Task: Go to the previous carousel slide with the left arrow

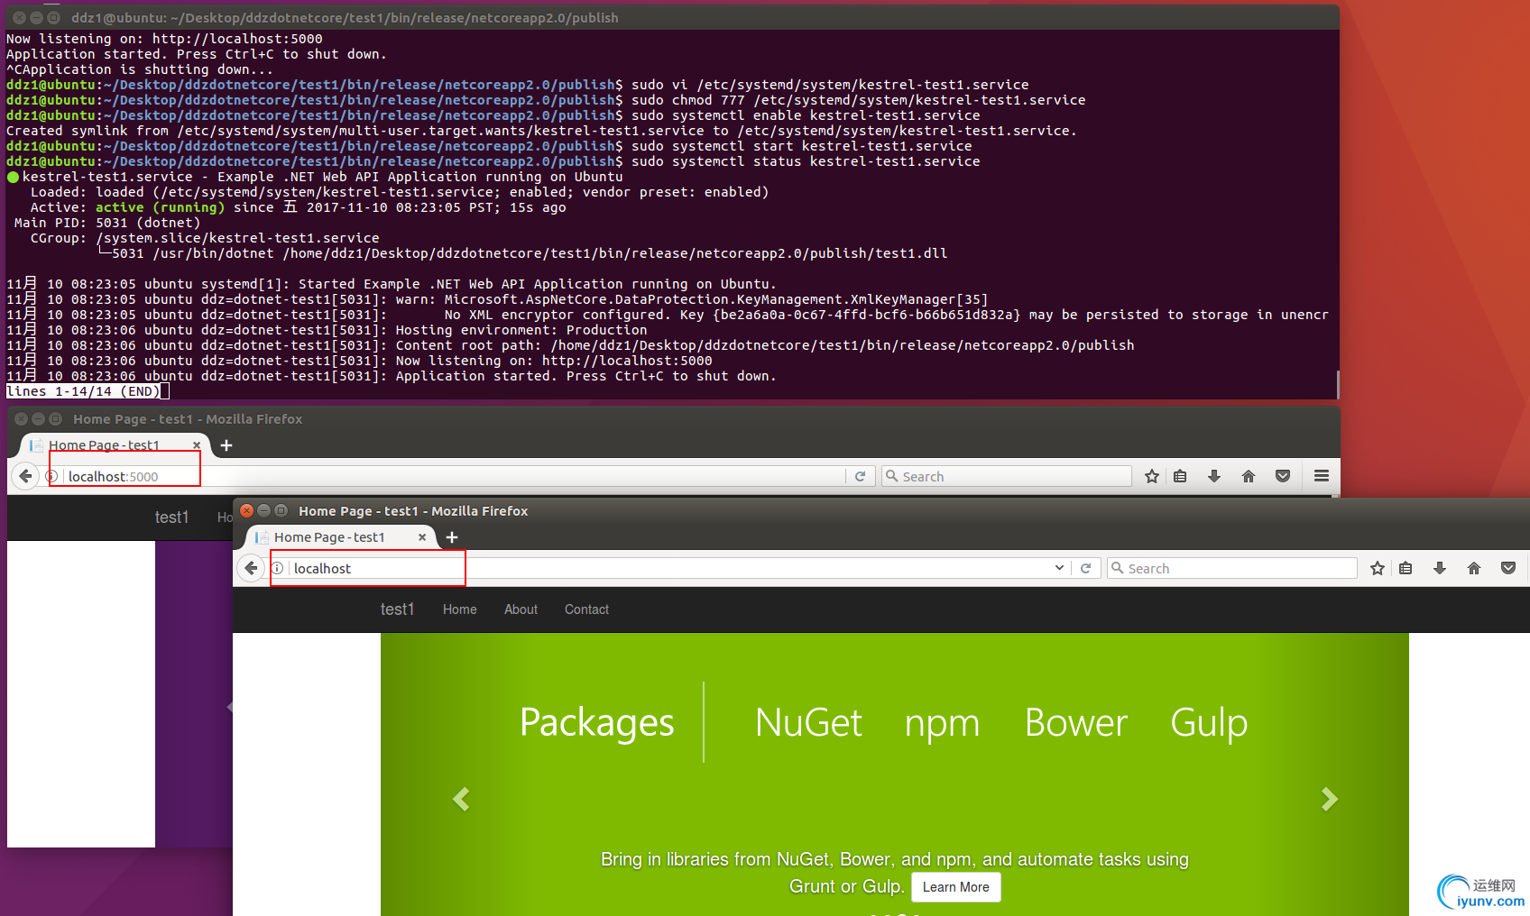Action: pyautogui.click(x=461, y=799)
